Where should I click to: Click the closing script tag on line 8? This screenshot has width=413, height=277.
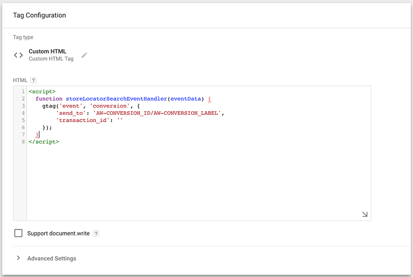click(44, 142)
